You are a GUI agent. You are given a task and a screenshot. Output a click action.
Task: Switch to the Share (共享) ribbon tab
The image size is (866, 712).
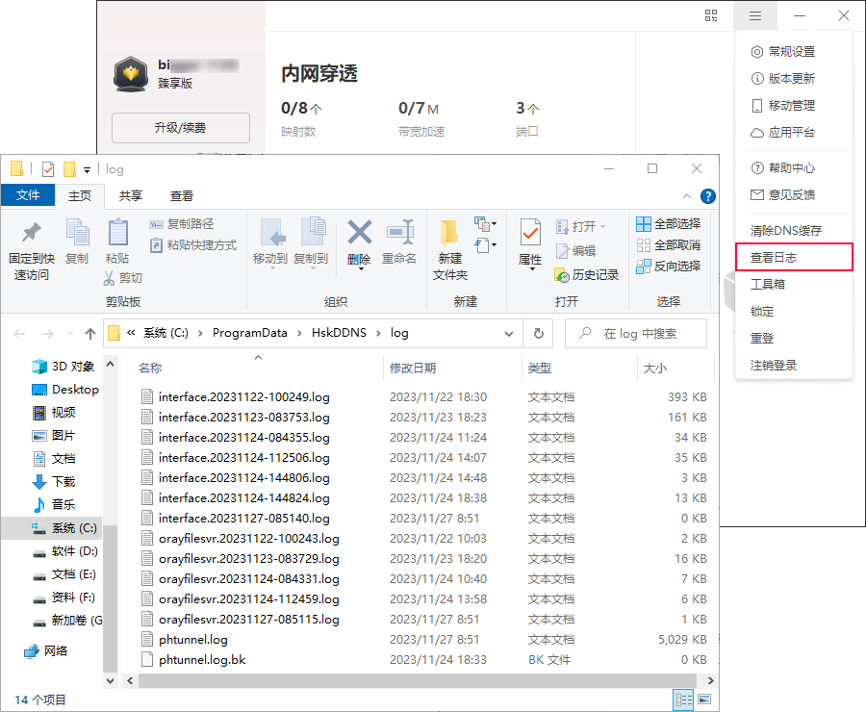tap(132, 195)
